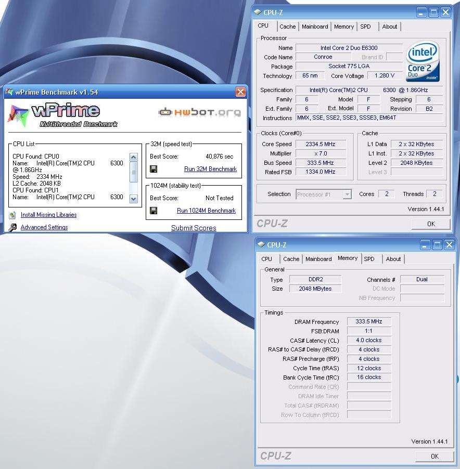Click the bottom CPU-Z window title icon
The image size is (460, 469).
pos(261,245)
